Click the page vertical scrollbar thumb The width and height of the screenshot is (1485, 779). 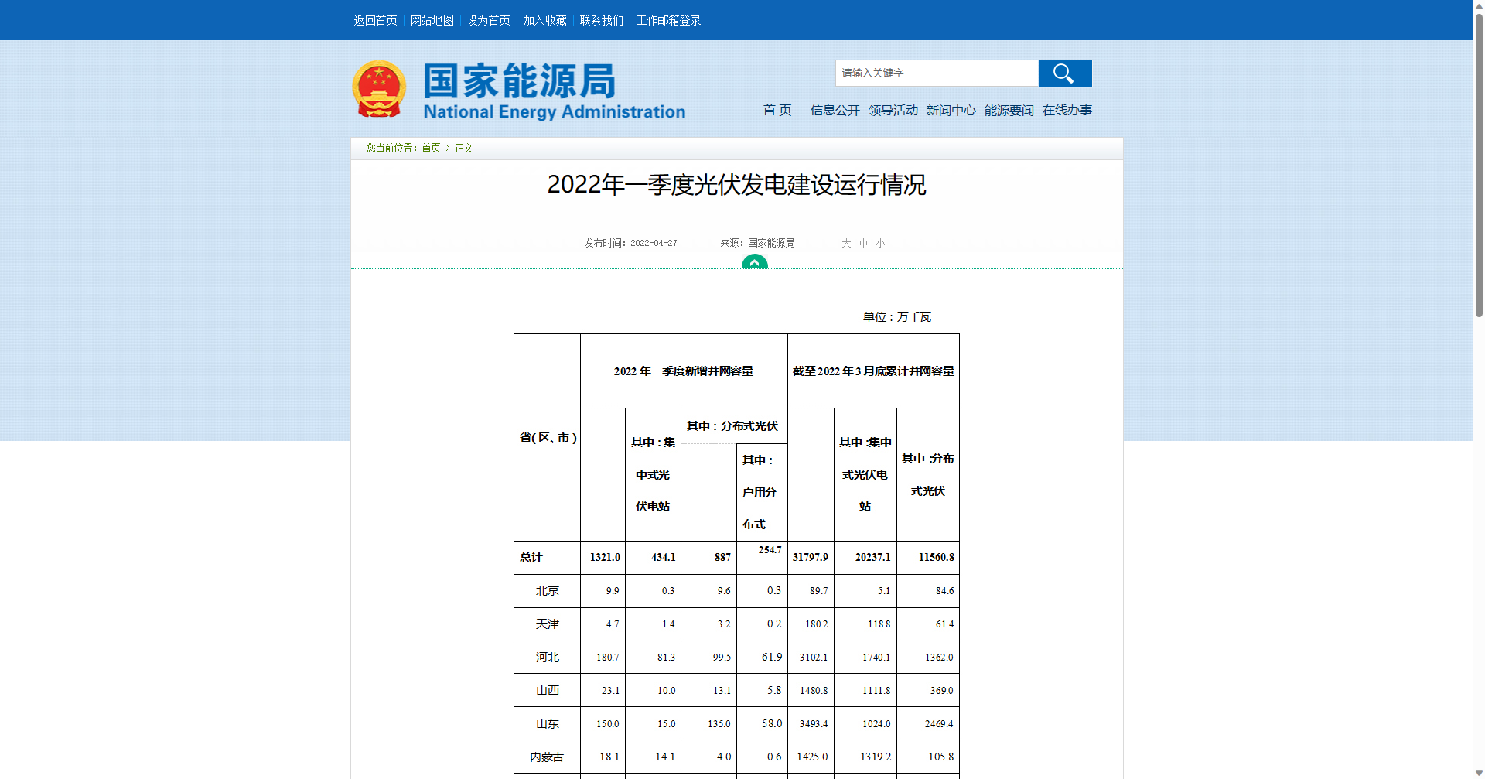click(1479, 162)
